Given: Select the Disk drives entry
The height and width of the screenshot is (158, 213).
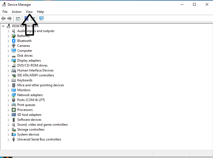Looking at the screenshot, I should coord(25,56).
